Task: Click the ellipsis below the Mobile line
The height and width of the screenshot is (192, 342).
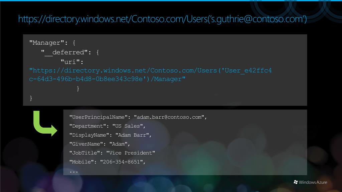Action: coord(74,172)
